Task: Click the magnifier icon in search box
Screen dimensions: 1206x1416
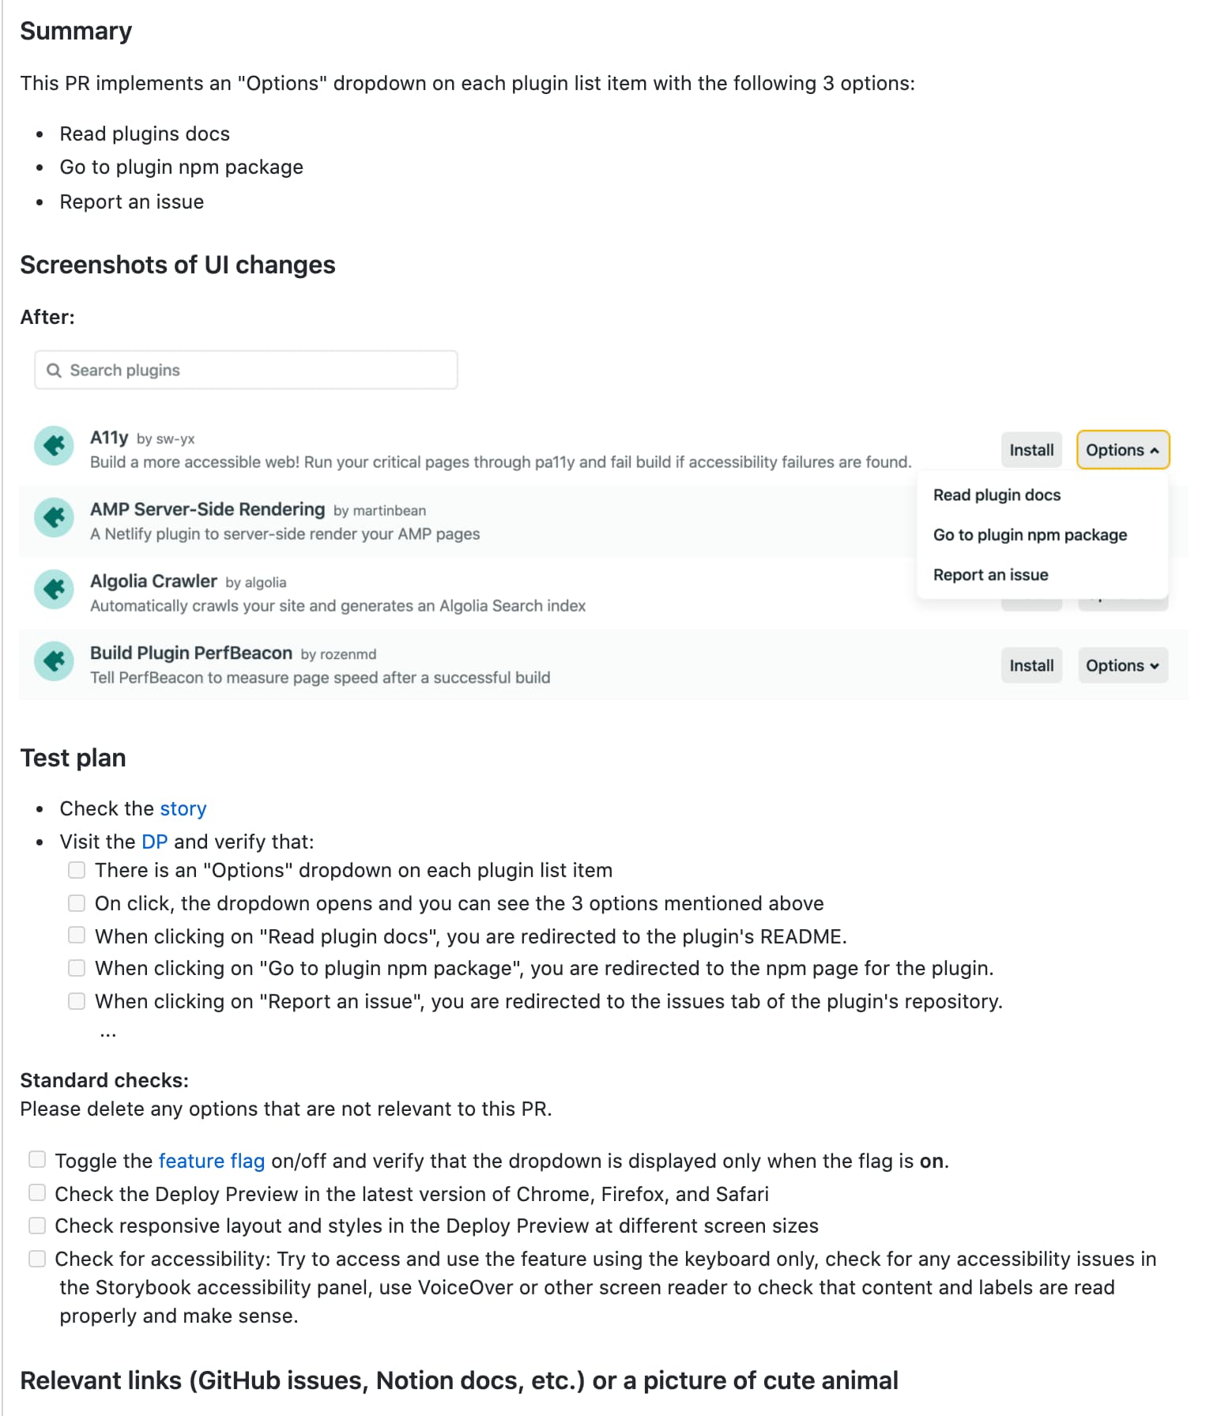Action: (54, 371)
